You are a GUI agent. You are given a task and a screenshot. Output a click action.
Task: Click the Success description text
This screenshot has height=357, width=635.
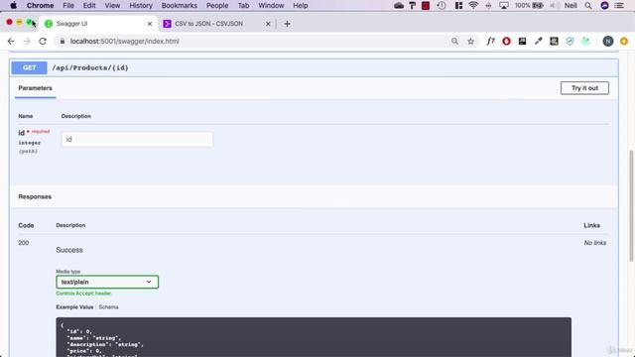69,250
